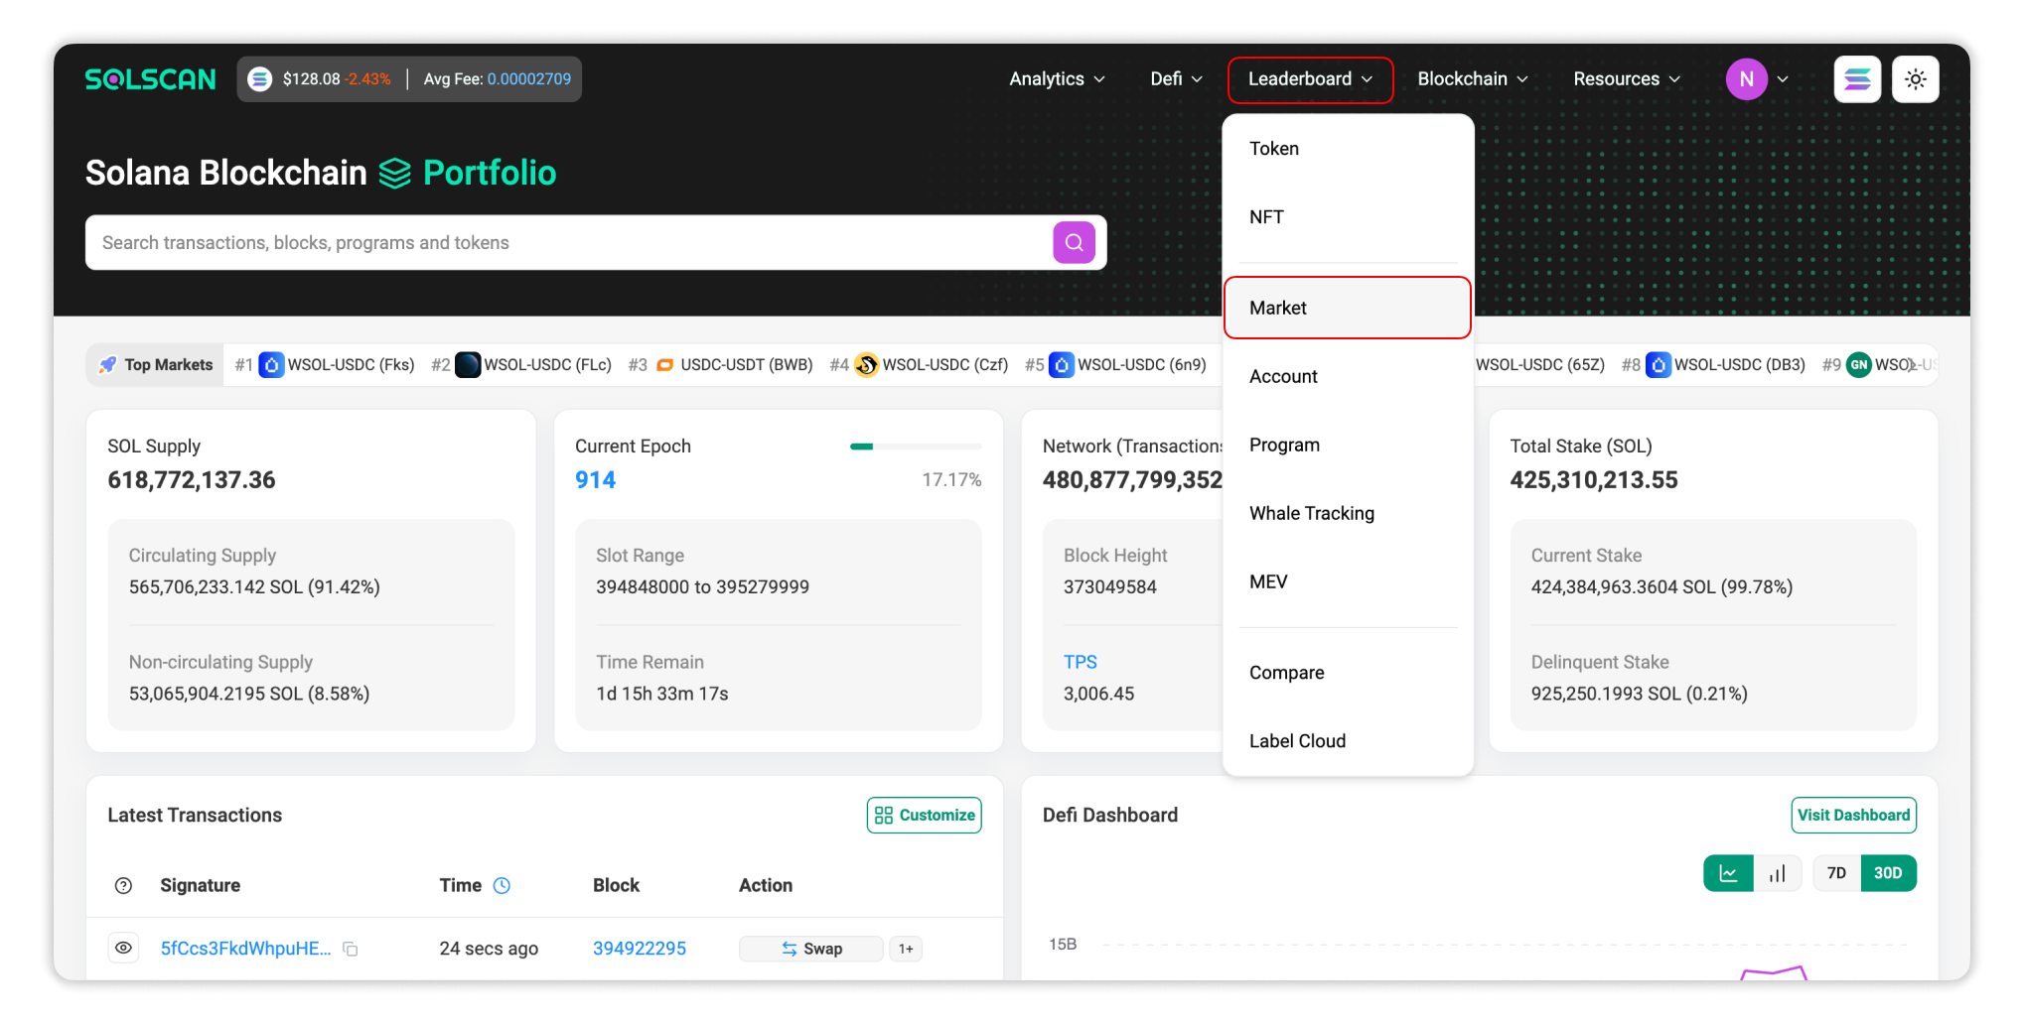2022x1024 pixels.
Task: Select the 7D time range toggle
Action: point(1835,873)
